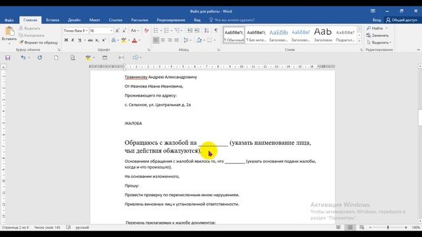The image size is (422, 237).
Task: Increase paragraph indent
Action: (x=197, y=31)
